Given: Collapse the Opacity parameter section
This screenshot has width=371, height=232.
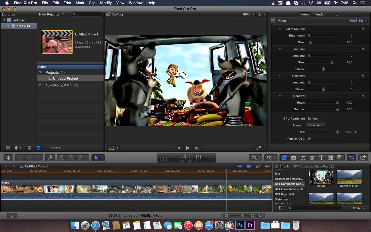Looking at the screenshot, I should (x=280, y=96).
